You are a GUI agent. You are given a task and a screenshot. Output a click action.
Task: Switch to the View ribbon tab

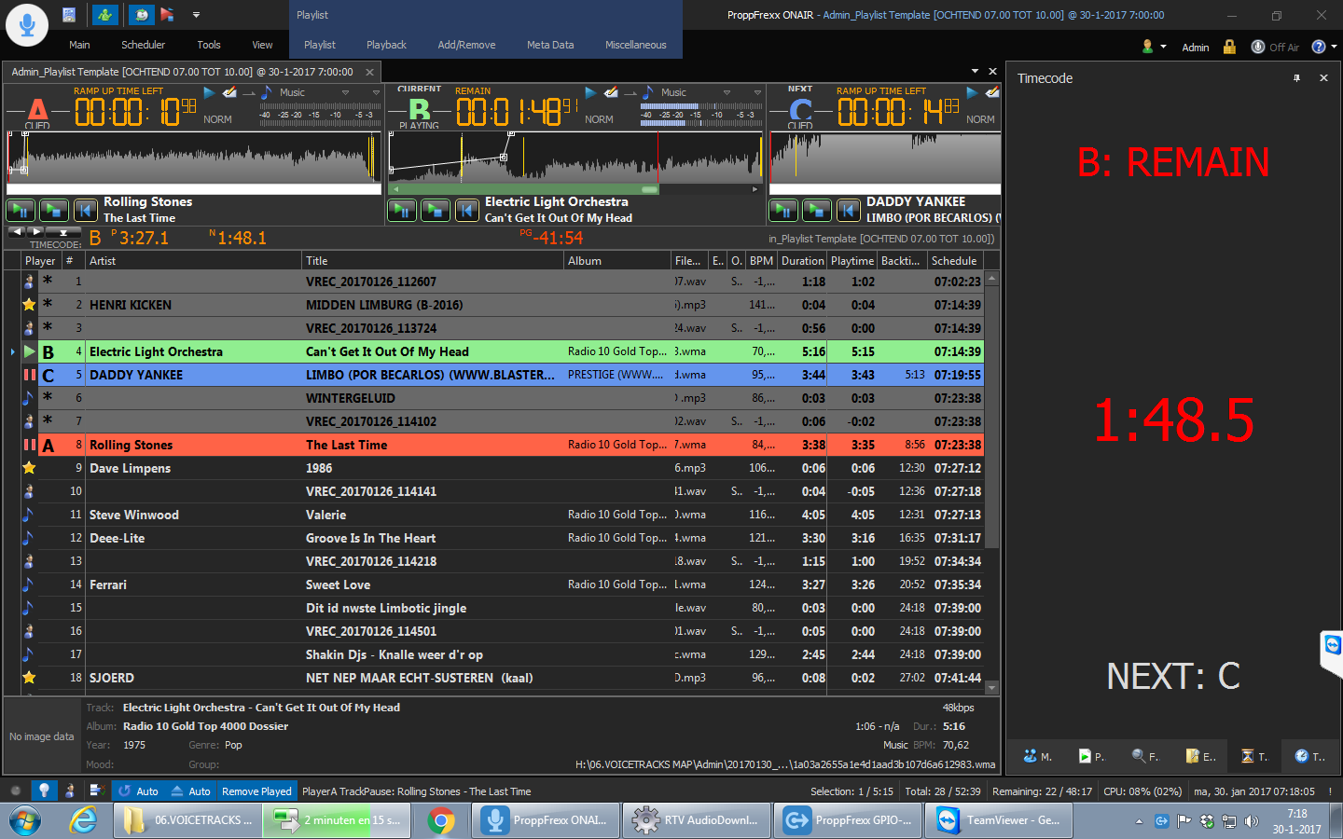262,45
